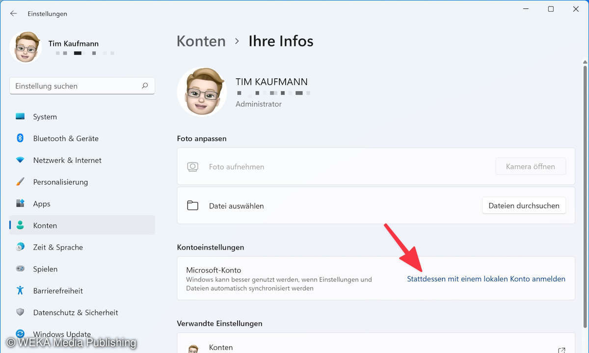
Task: Click the Kamera öffnen button
Action: coord(531,166)
